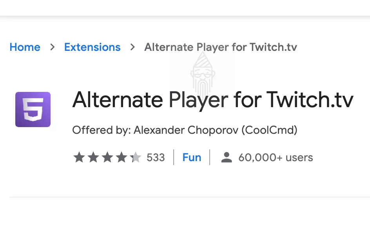
Task: Click the 60,000+ users label
Action: pos(276,157)
